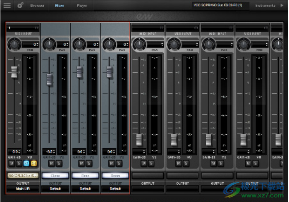Click the empty name button on sixth channel
Image resolution: width=289 pixels, height=202 pixels.
pos(182,176)
